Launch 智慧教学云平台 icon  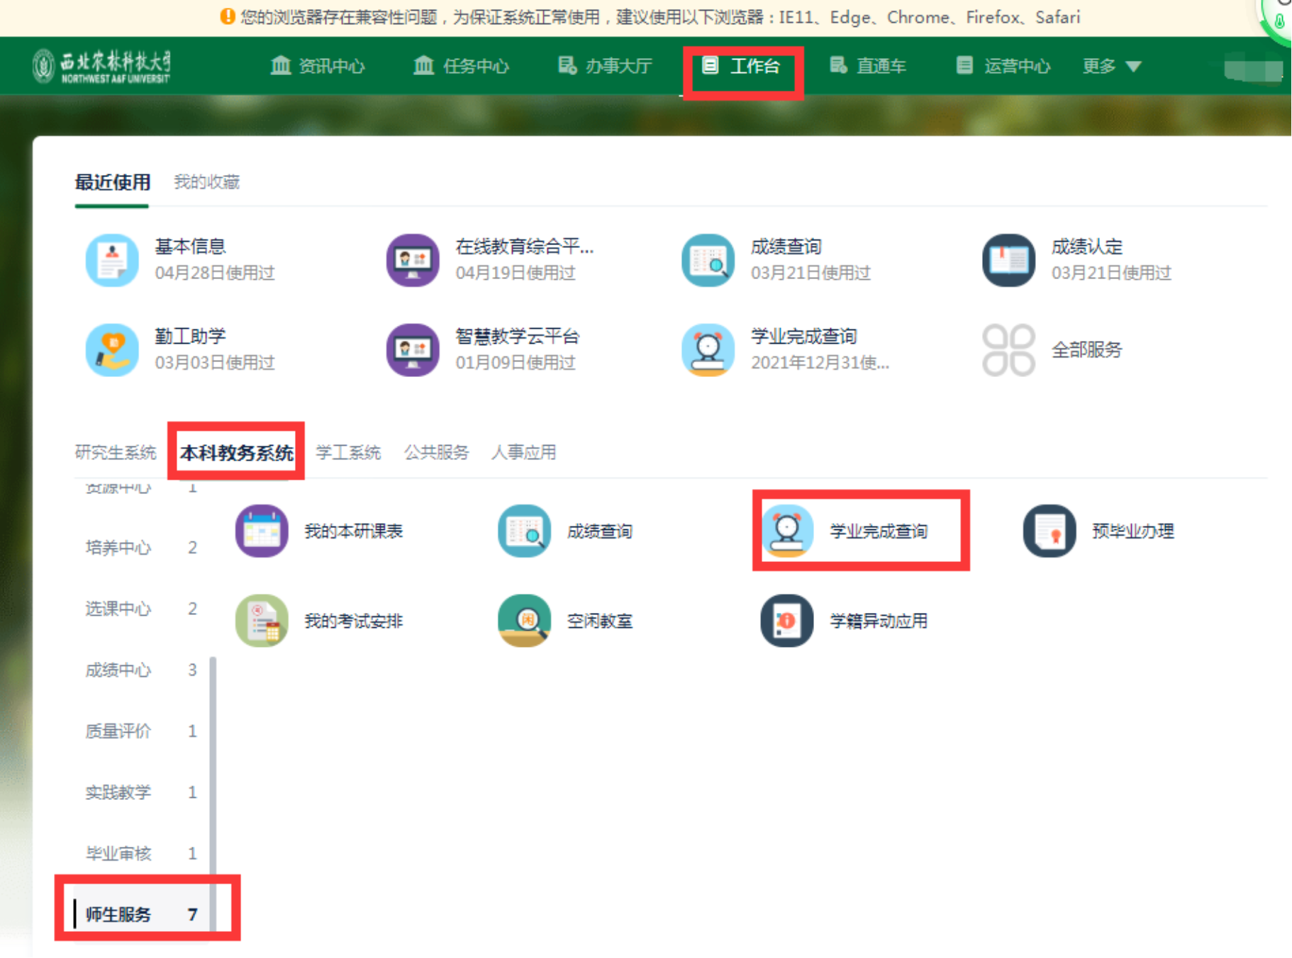[x=413, y=350]
